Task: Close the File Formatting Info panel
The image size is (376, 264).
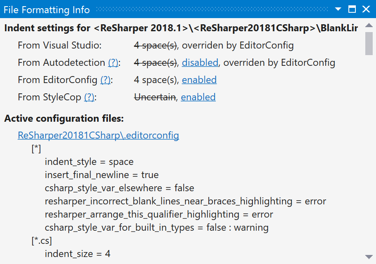Action: click(x=366, y=9)
